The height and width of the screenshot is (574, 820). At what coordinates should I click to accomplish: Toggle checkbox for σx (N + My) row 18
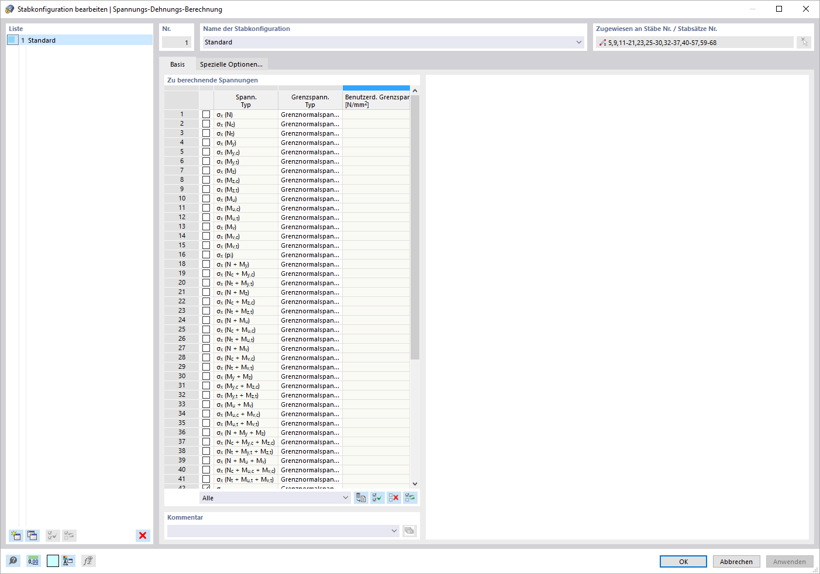tap(206, 264)
